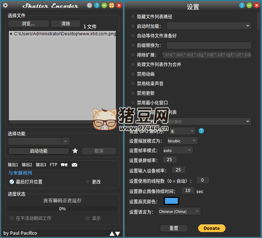
Task: Click the up-down arrows icon at bottom
Action: 115,233
